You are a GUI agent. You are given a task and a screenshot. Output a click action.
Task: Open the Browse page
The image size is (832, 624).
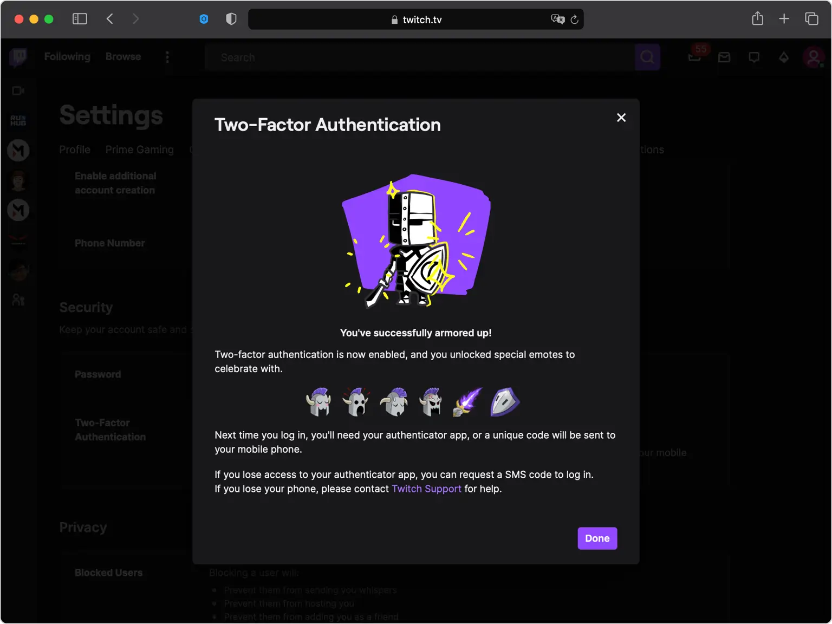[123, 57]
